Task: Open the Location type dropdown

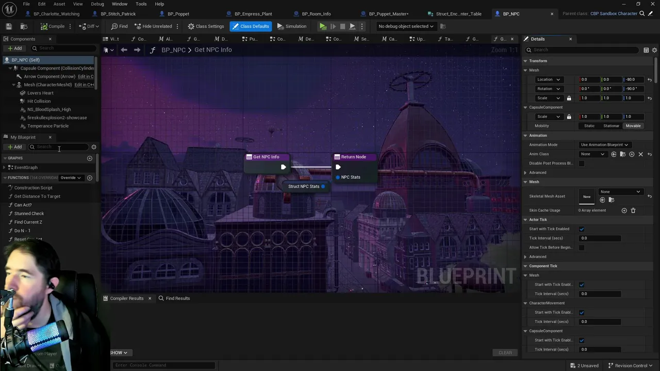Action: coord(549,79)
